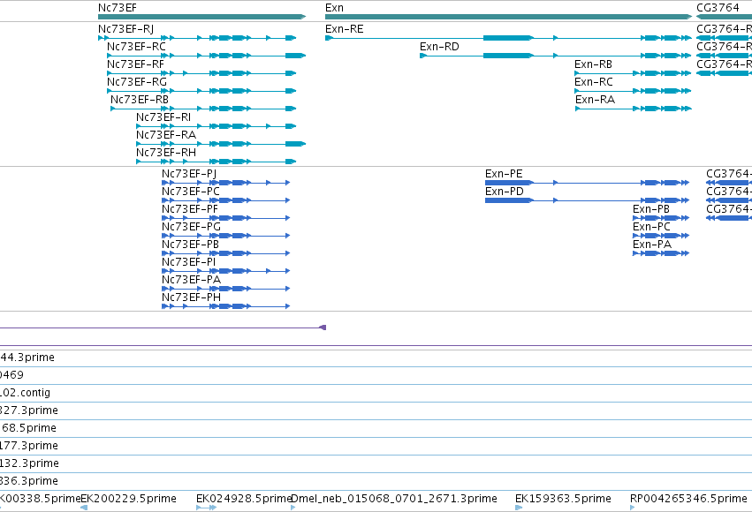Select the Nc73EF gene span bar
This screenshot has width=752, height=512.
click(201, 17)
